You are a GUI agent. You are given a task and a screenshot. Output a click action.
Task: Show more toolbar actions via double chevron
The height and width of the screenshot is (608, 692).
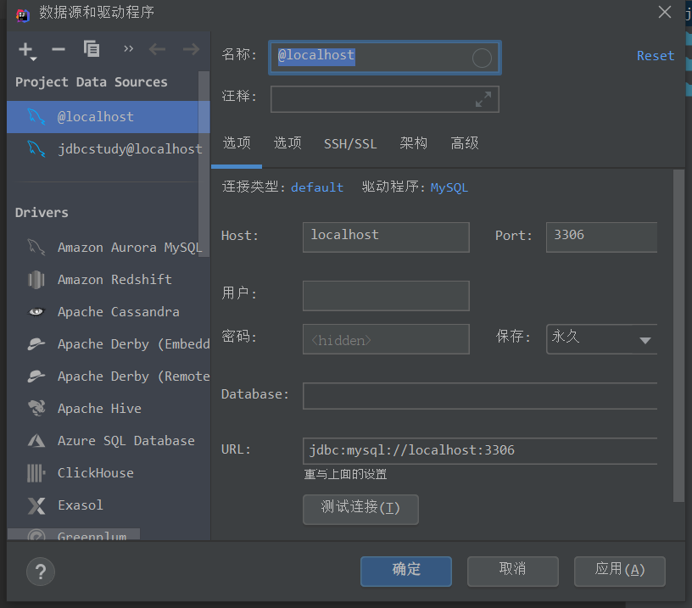[x=128, y=50]
